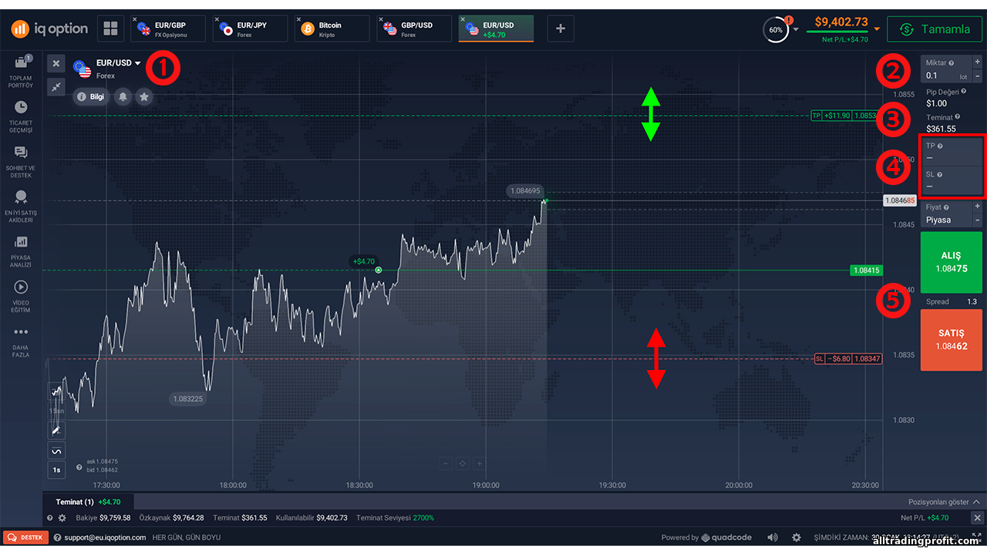Click the chart auto-scale diamond button
The image size is (987, 555).
(x=463, y=463)
